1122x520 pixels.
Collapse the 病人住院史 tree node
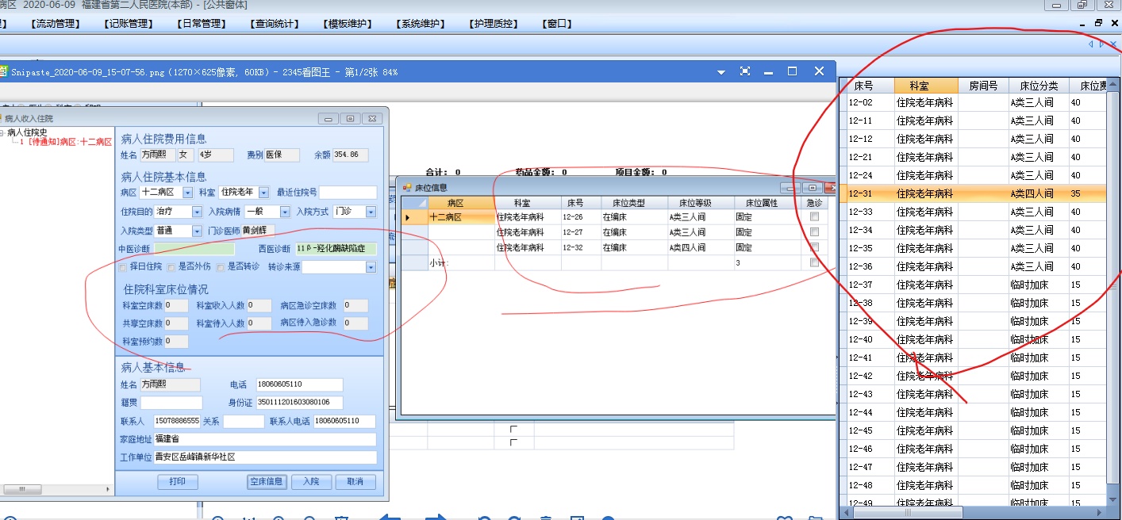click(2, 133)
